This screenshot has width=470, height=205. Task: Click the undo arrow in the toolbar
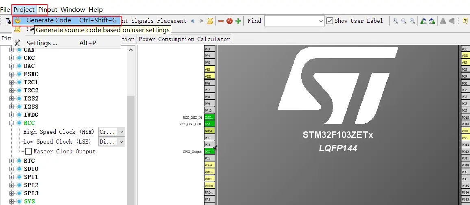pyautogui.click(x=193, y=21)
